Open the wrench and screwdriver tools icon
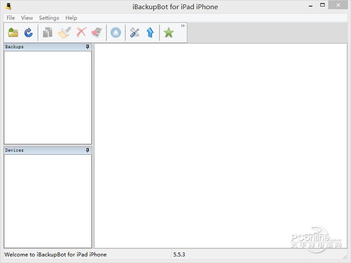The image size is (351, 263). 134,33
